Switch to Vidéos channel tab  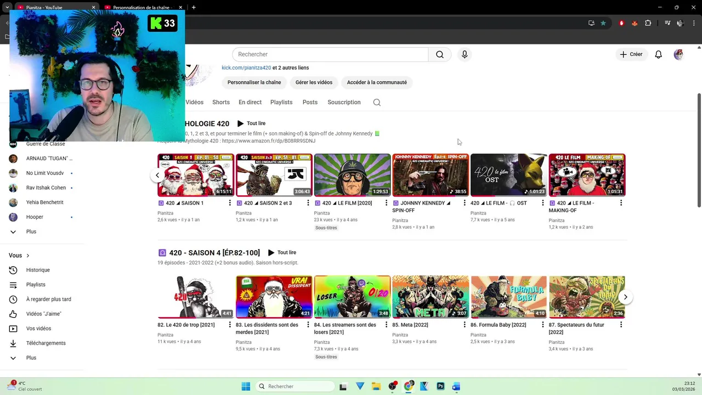point(194,102)
